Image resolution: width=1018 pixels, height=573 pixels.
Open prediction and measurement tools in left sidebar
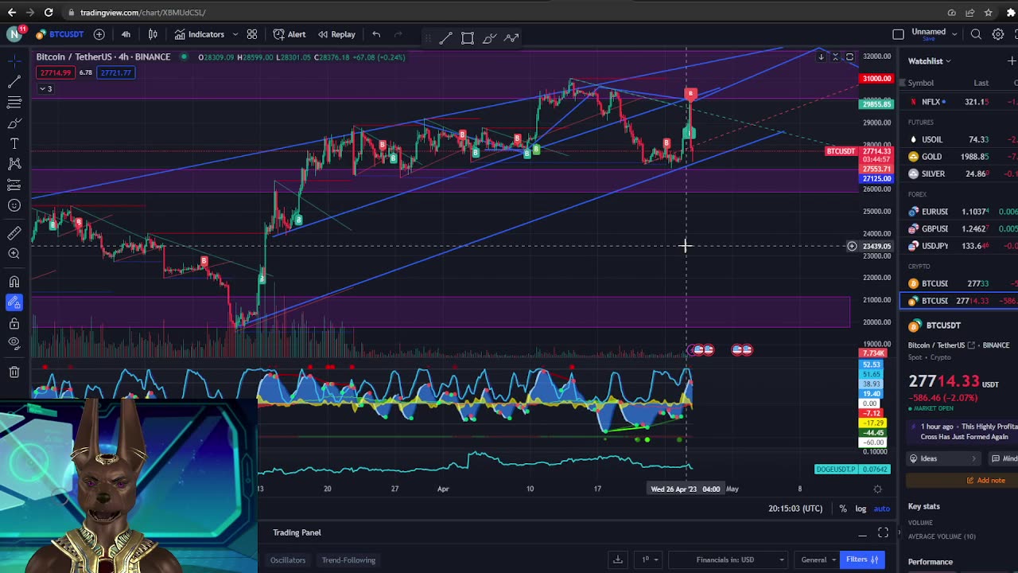(x=14, y=185)
